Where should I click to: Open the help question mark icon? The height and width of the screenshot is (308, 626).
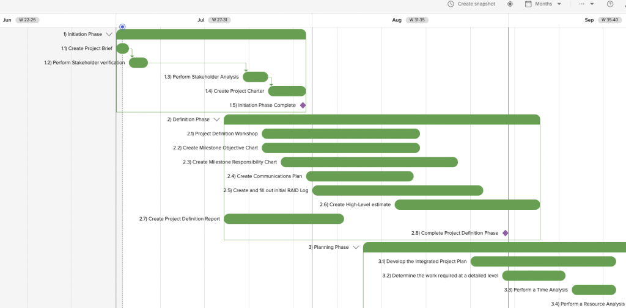pos(610,4)
